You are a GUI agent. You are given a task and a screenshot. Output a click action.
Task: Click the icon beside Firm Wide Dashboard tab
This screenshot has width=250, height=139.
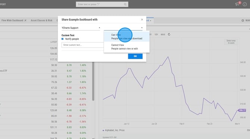[x=25, y=20]
